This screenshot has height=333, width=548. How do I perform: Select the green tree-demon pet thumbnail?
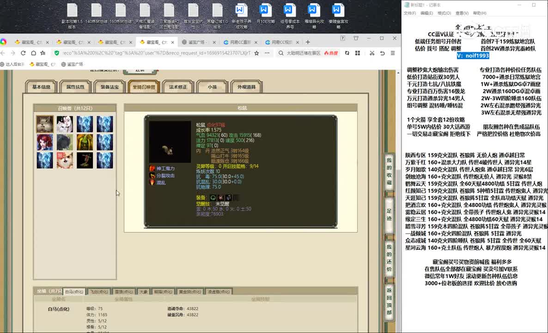[x=85, y=142]
